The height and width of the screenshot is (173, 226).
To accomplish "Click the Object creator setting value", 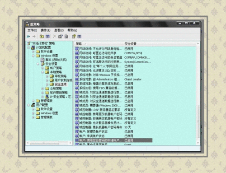I will pyautogui.click(x=133, y=79).
